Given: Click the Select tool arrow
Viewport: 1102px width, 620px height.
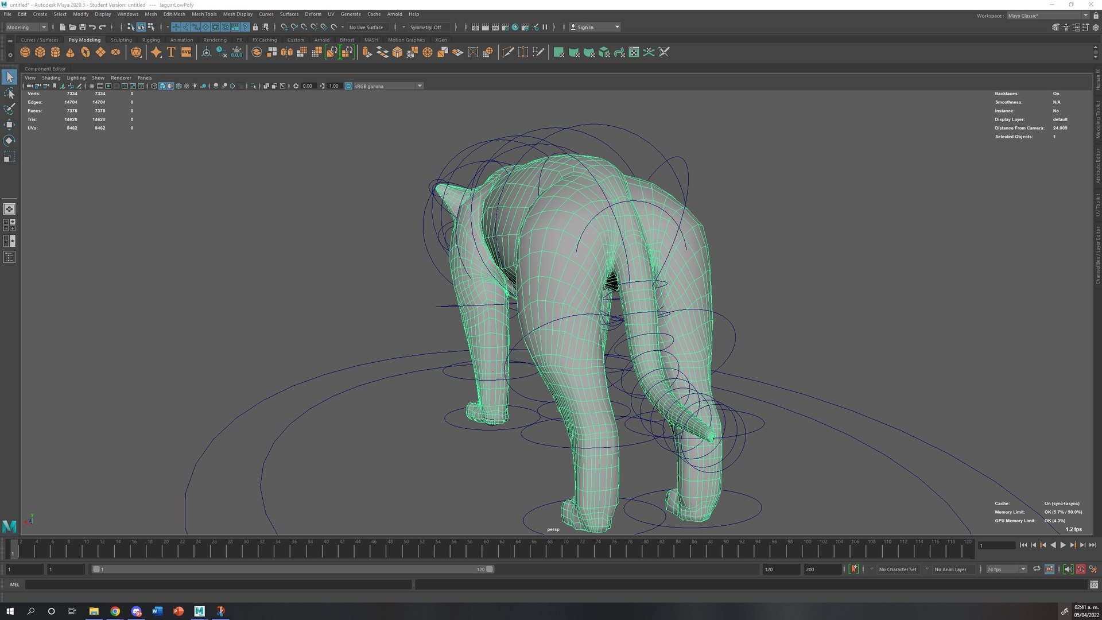Looking at the screenshot, I should pos(9,76).
